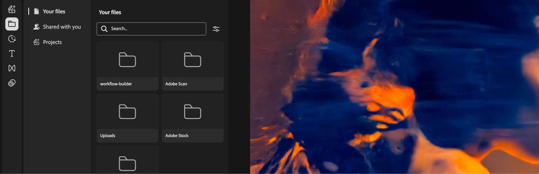Click the document icon beside Your files
539x174 pixels.
pyautogui.click(x=36, y=12)
